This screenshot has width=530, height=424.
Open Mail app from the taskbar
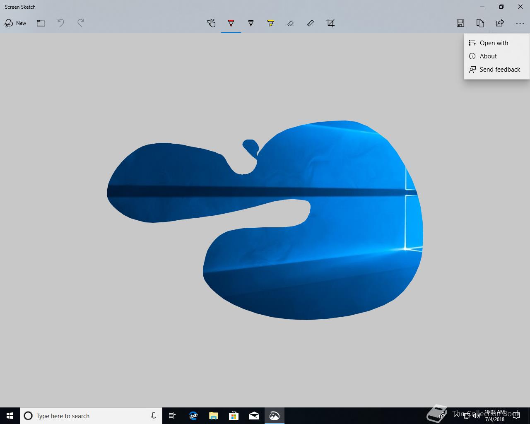point(254,416)
